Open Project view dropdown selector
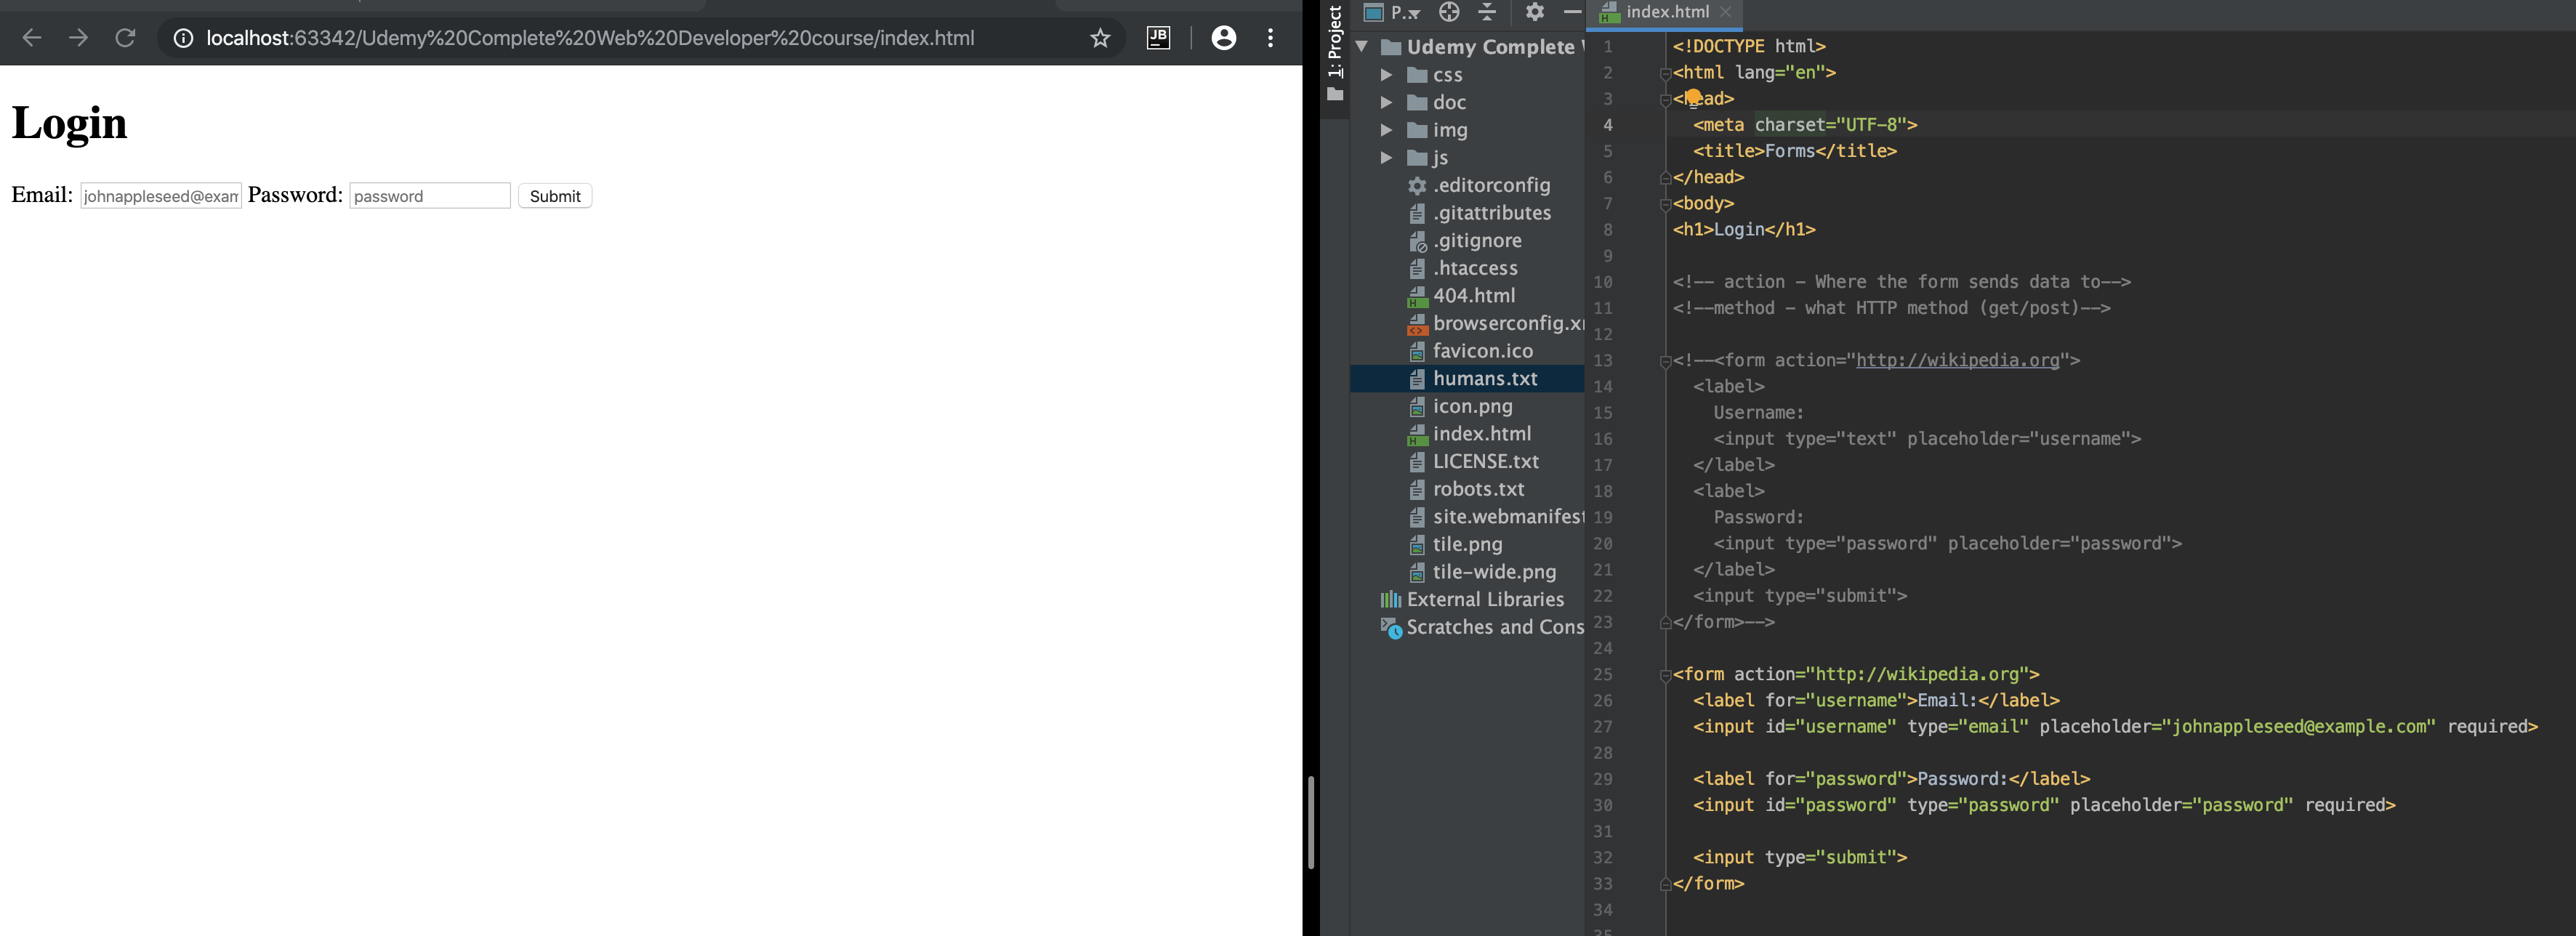 (x=1393, y=12)
